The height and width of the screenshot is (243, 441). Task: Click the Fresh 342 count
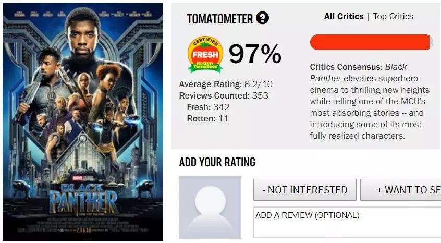click(208, 107)
